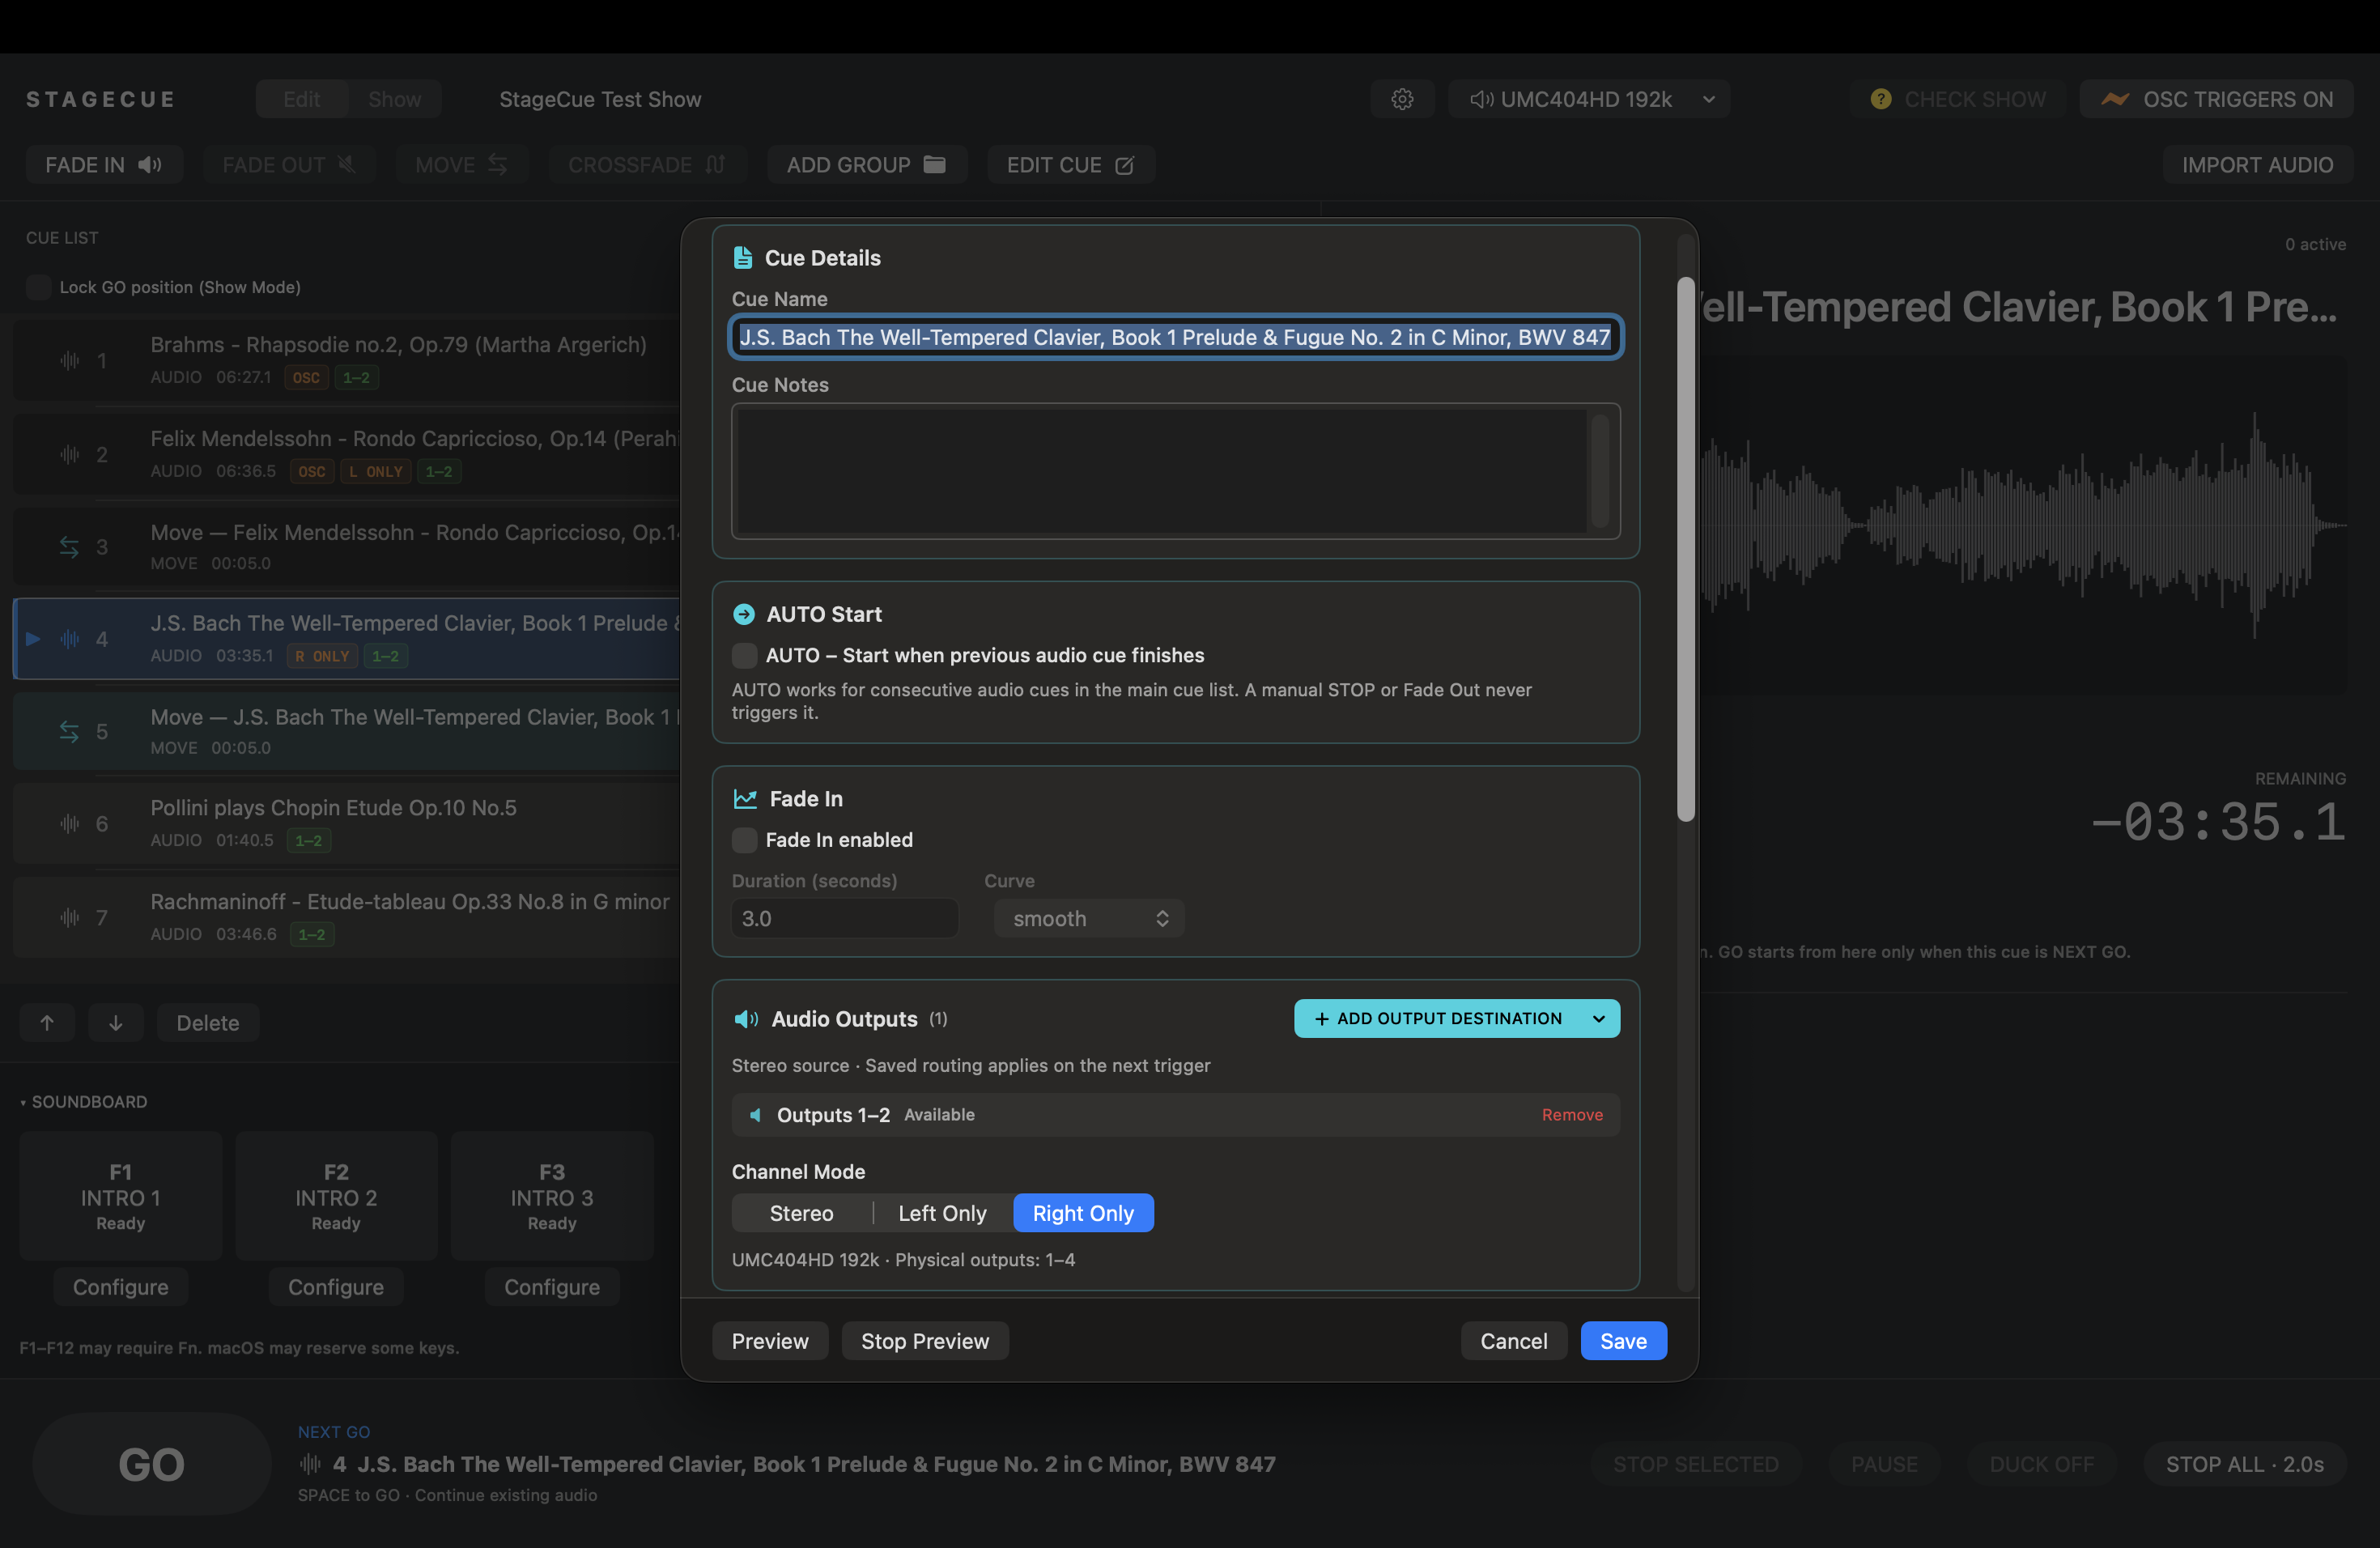Move cue up with the up arrow

coord(47,1022)
